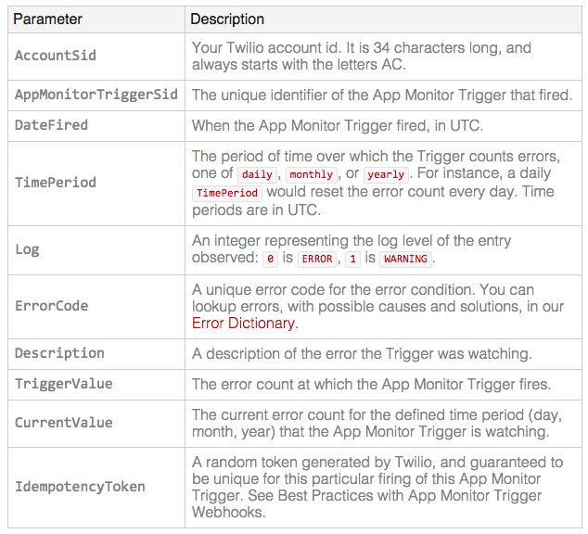
Task: Click the Parameter column header
Action: (x=47, y=19)
